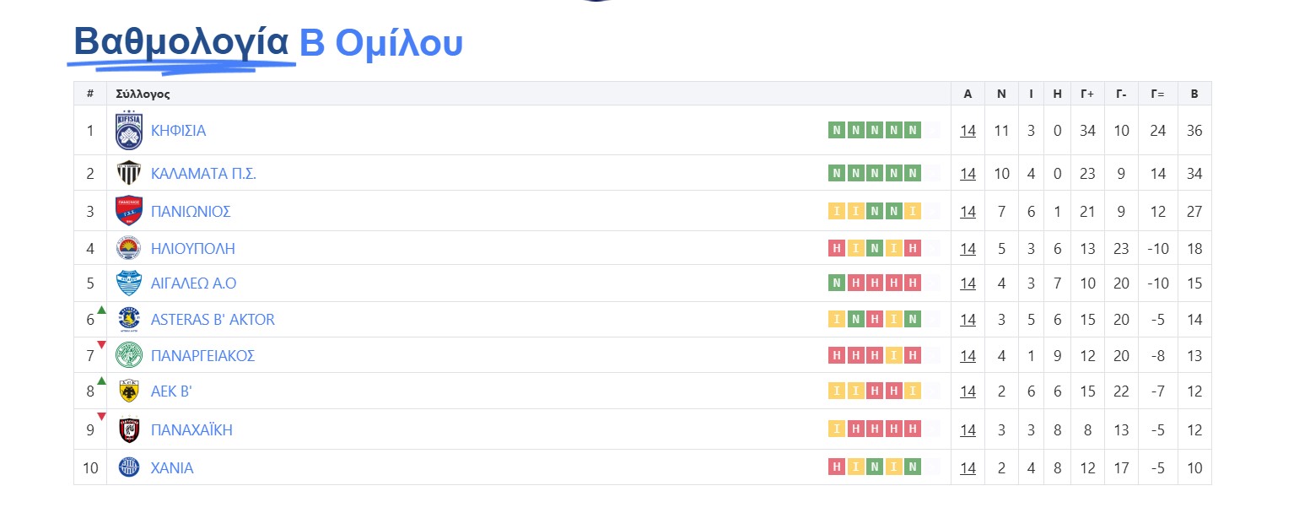Image resolution: width=1310 pixels, height=529 pixels.
Task: Open the ΚΗΦΙΣΙΑ team link
Action: point(178,131)
